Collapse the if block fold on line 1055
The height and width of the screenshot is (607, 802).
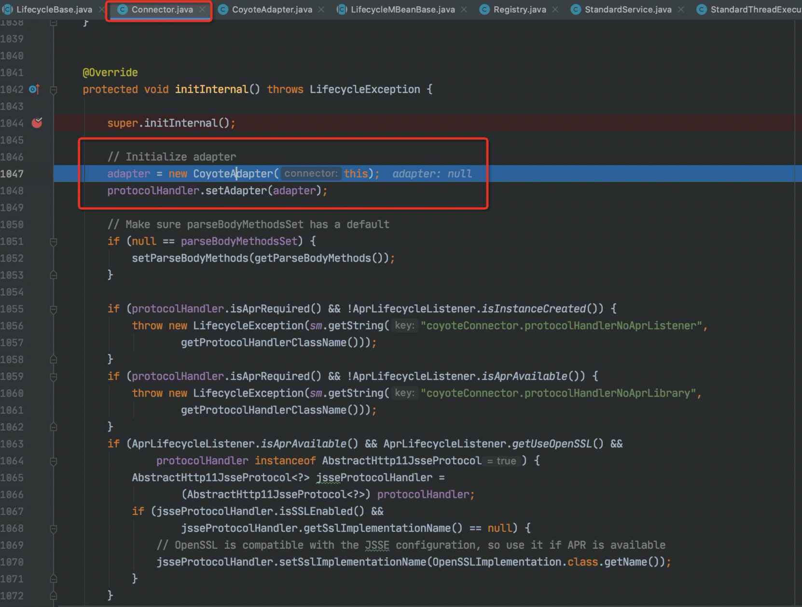point(54,309)
